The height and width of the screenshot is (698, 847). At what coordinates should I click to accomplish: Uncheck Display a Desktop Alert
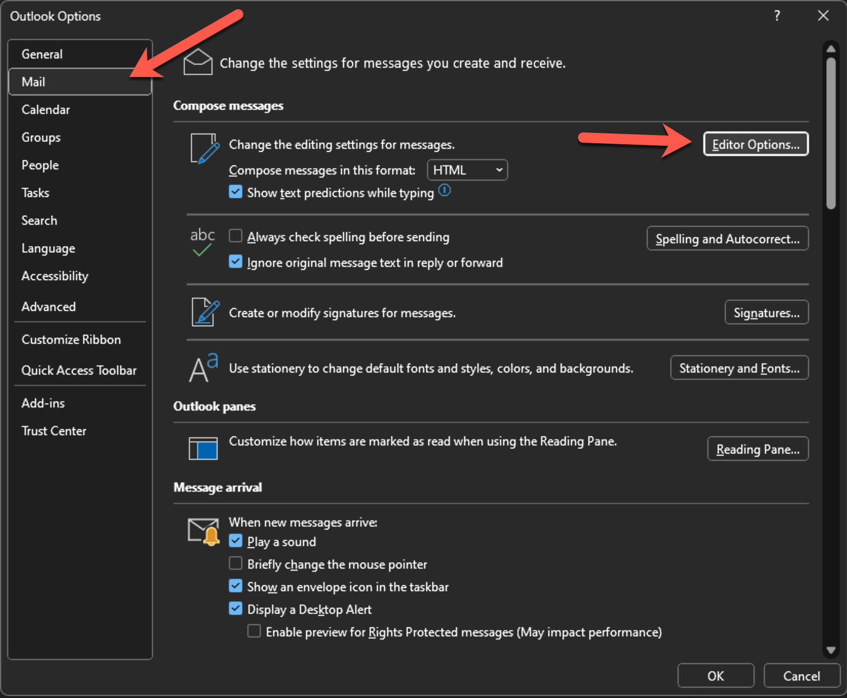pos(235,608)
